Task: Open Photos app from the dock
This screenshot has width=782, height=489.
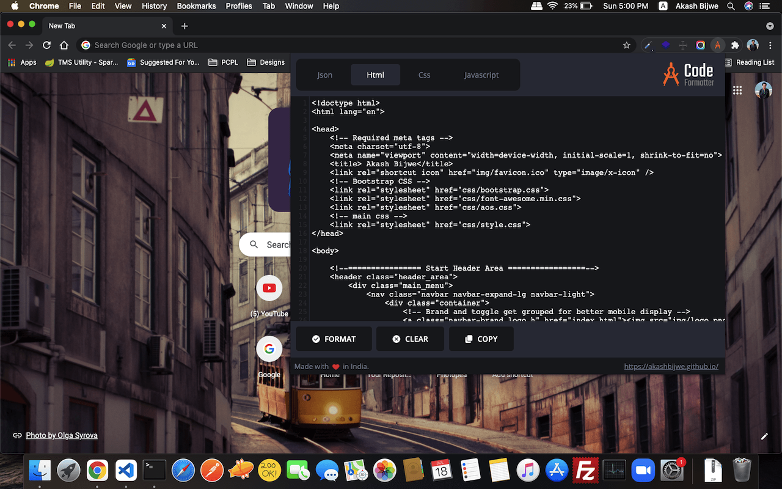Action: tap(384, 470)
